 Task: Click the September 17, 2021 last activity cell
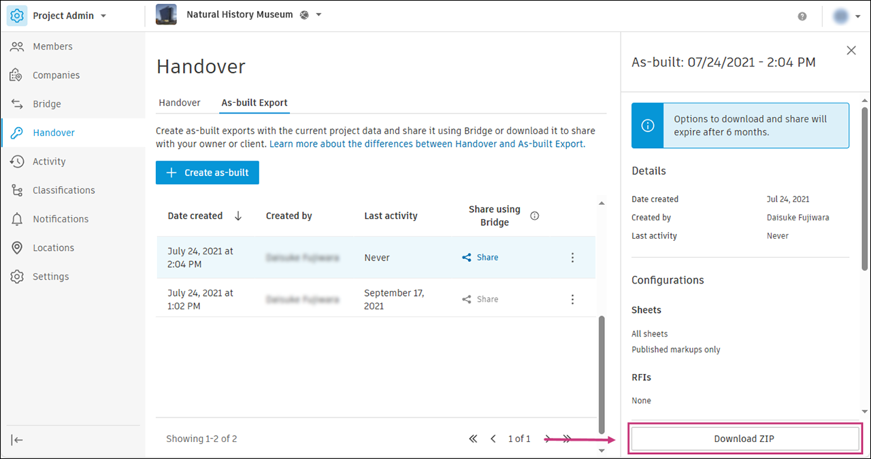click(394, 299)
